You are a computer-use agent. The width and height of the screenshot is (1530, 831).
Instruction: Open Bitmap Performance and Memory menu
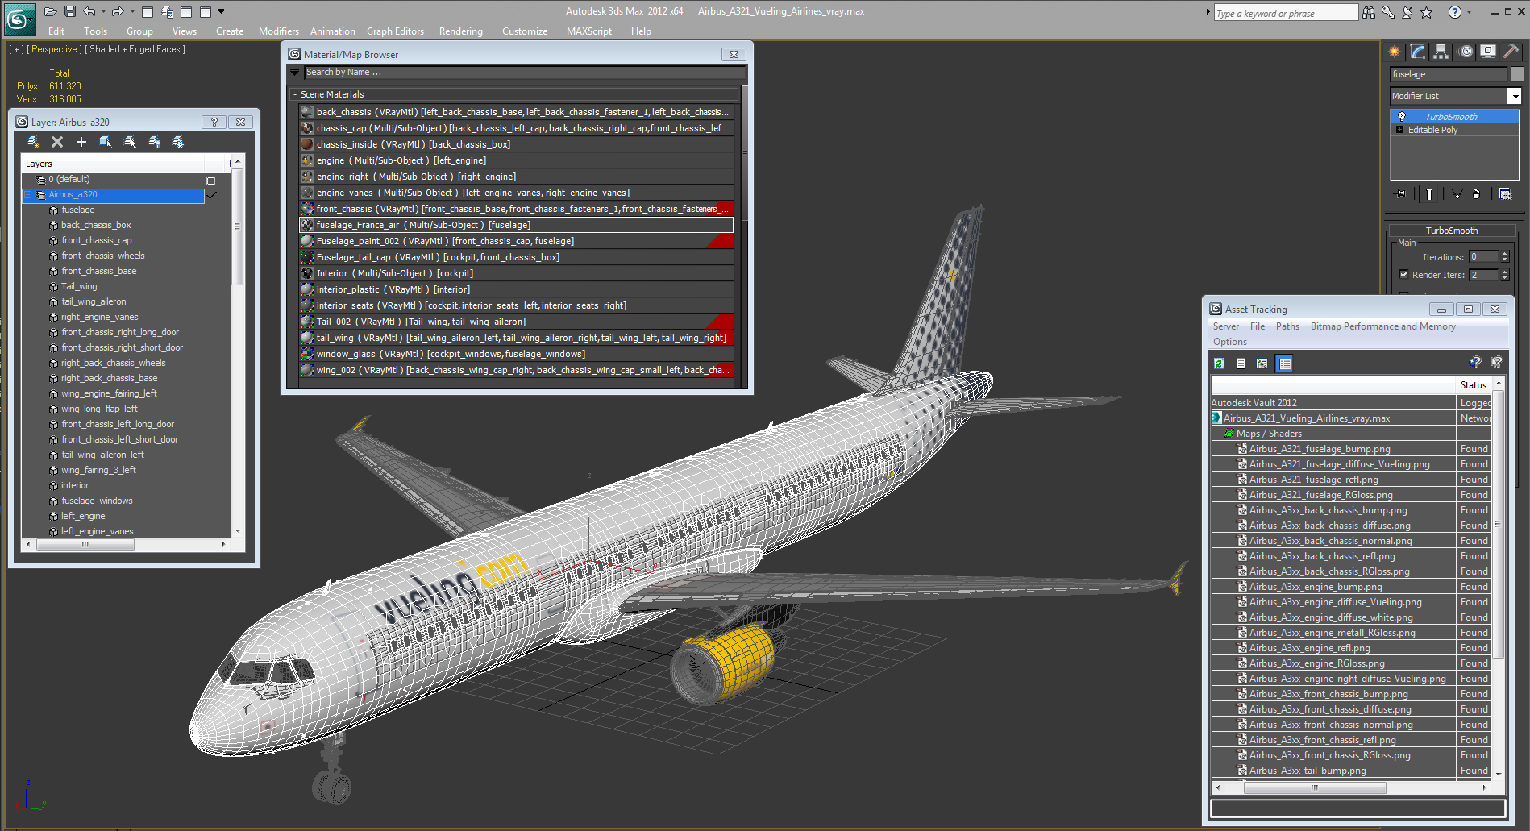(x=1382, y=326)
